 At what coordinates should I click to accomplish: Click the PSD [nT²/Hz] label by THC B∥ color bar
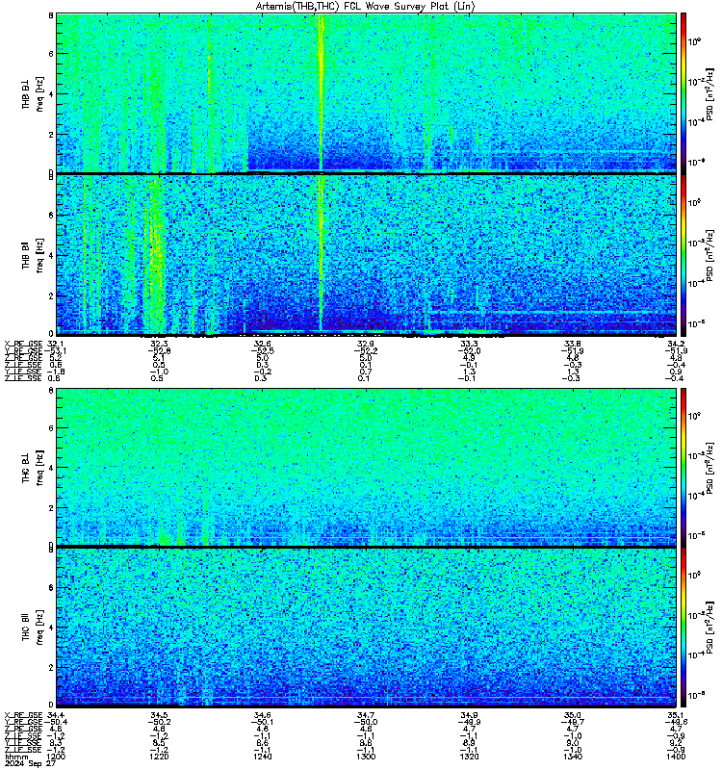pyautogui.click(x=709, y=628)
